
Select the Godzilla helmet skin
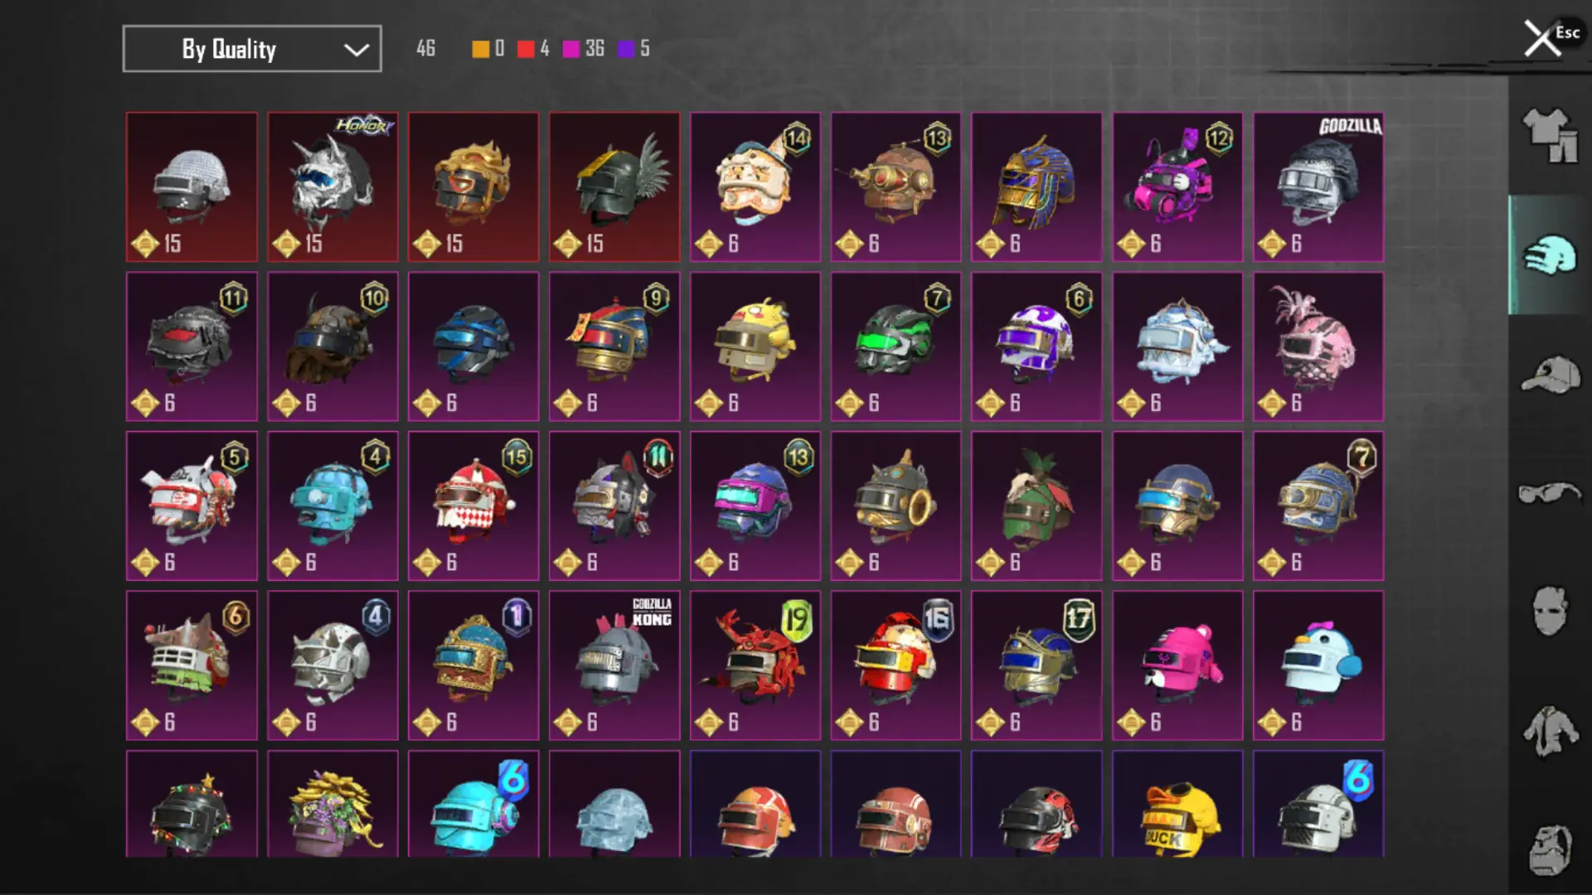pos(1318,187)
